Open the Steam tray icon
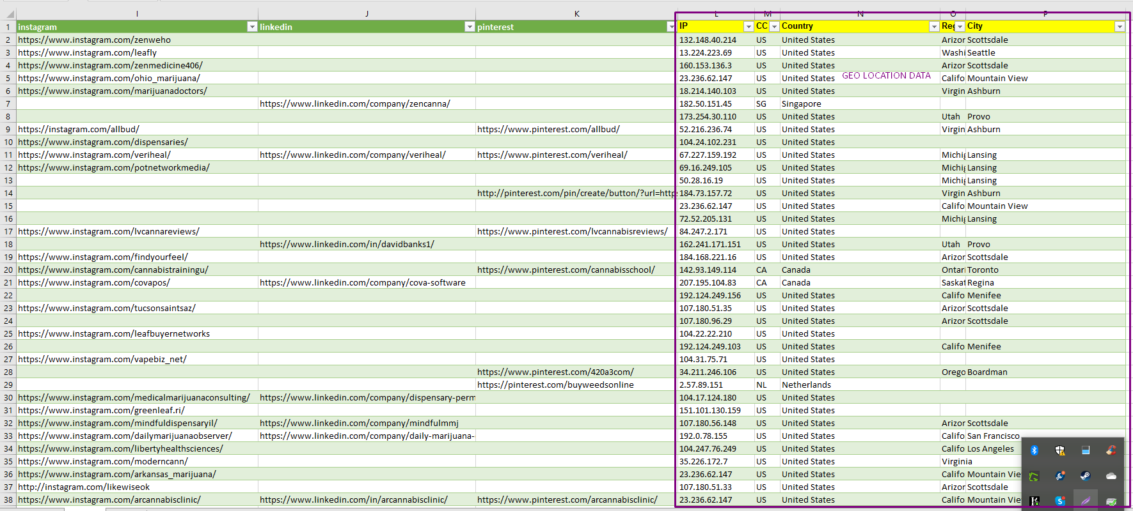 point(1086,476)
